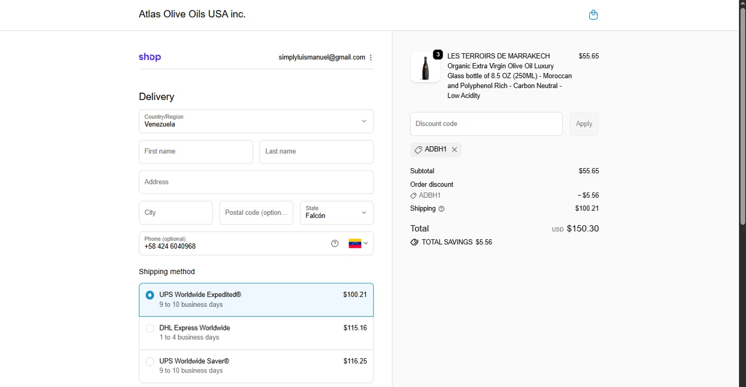The height and width of the screenshot is (387, 746).
Task: Click the Apply discount button
Action: (x=584, y=124)
